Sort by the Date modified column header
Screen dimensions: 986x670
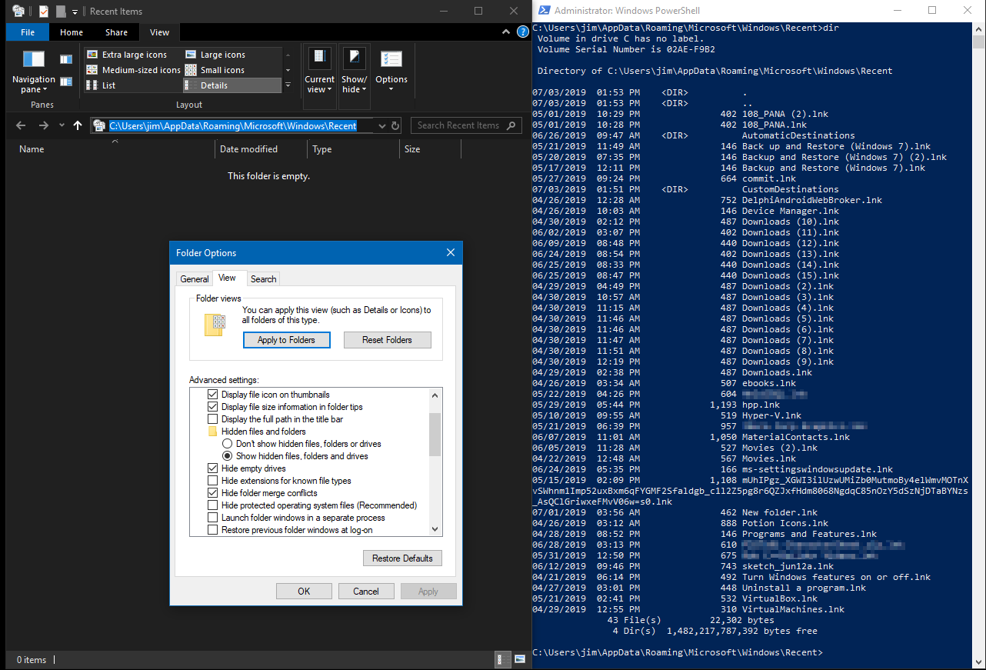[x=260, y=149]
